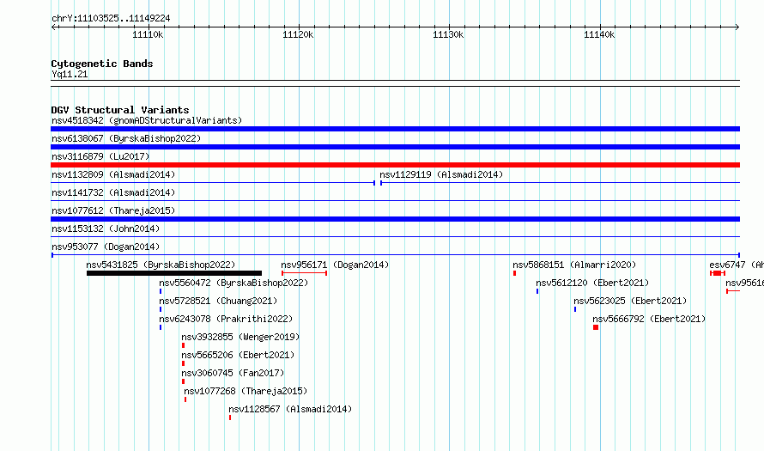This screenshot has height=451, width=764.
Task: Click the red bar under nsv3116879
Action: point(395,165)
